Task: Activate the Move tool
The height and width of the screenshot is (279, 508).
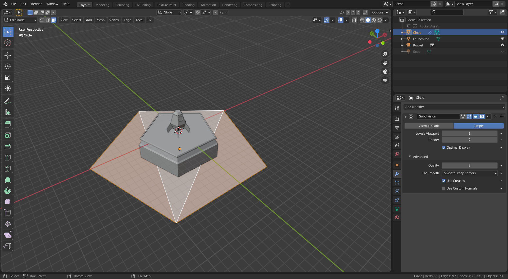Action: coord(8,55)
